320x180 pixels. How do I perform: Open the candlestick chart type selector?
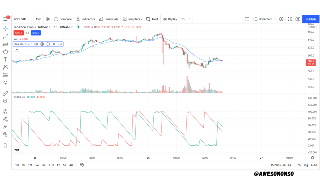click(48, 19)
